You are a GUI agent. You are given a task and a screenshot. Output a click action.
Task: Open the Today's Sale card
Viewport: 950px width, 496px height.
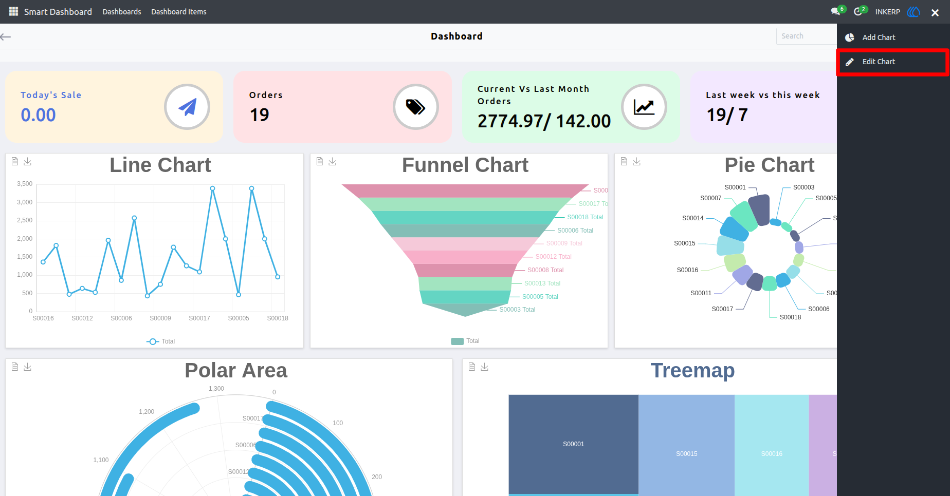[114, 107]
